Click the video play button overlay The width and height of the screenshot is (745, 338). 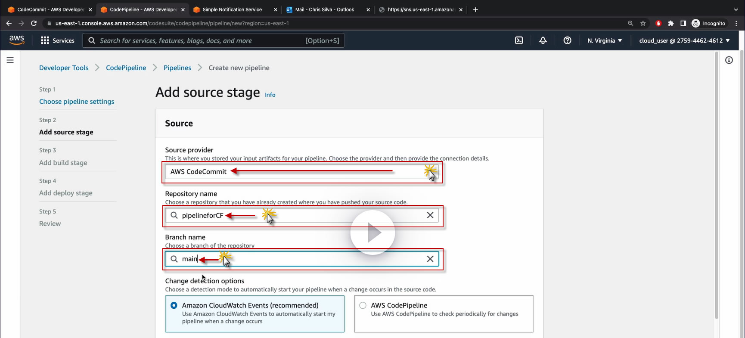coord(372,233)
